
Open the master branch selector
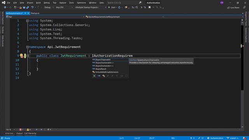coord(233,138)
